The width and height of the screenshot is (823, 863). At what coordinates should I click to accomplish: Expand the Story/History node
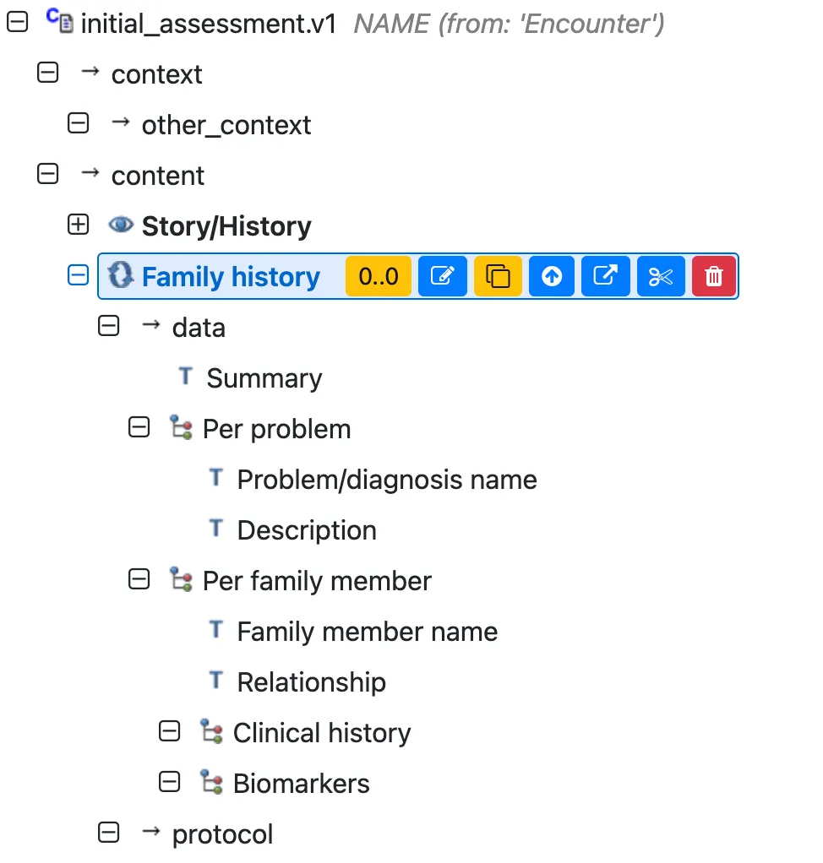78,225
